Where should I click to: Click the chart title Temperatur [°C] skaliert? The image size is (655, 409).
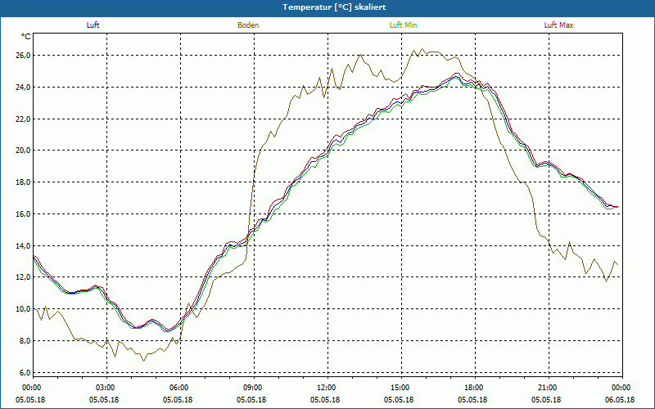click(334, 7)
